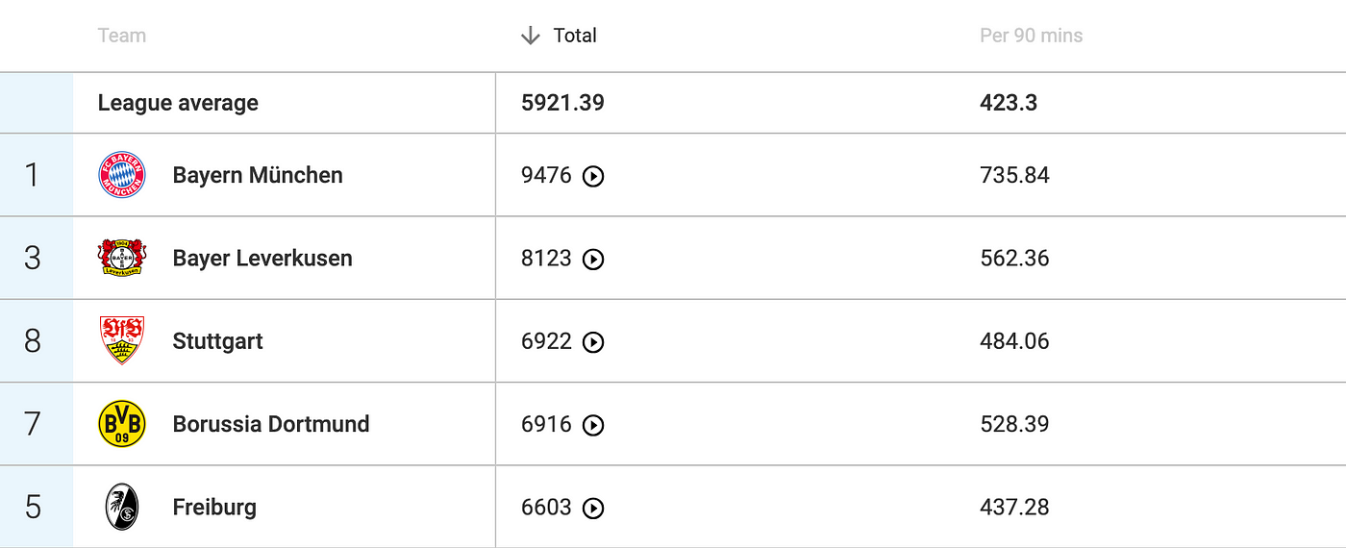
Task: Sort by Team column header
Action: [122, 36]
